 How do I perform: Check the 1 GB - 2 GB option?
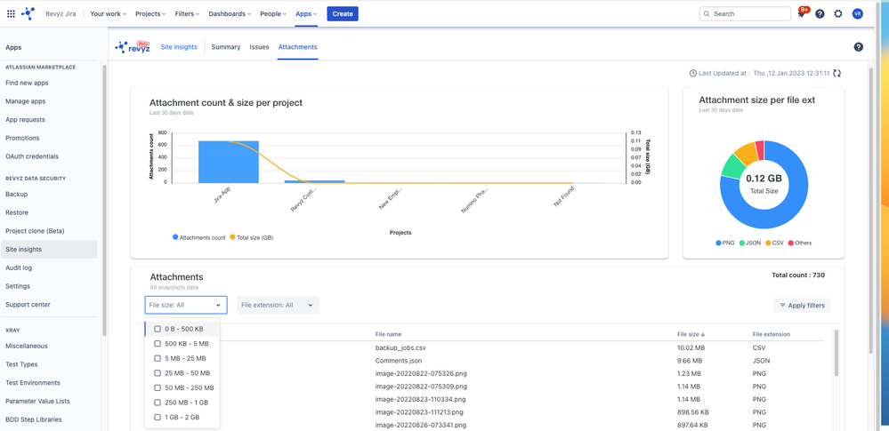(158, 417)
